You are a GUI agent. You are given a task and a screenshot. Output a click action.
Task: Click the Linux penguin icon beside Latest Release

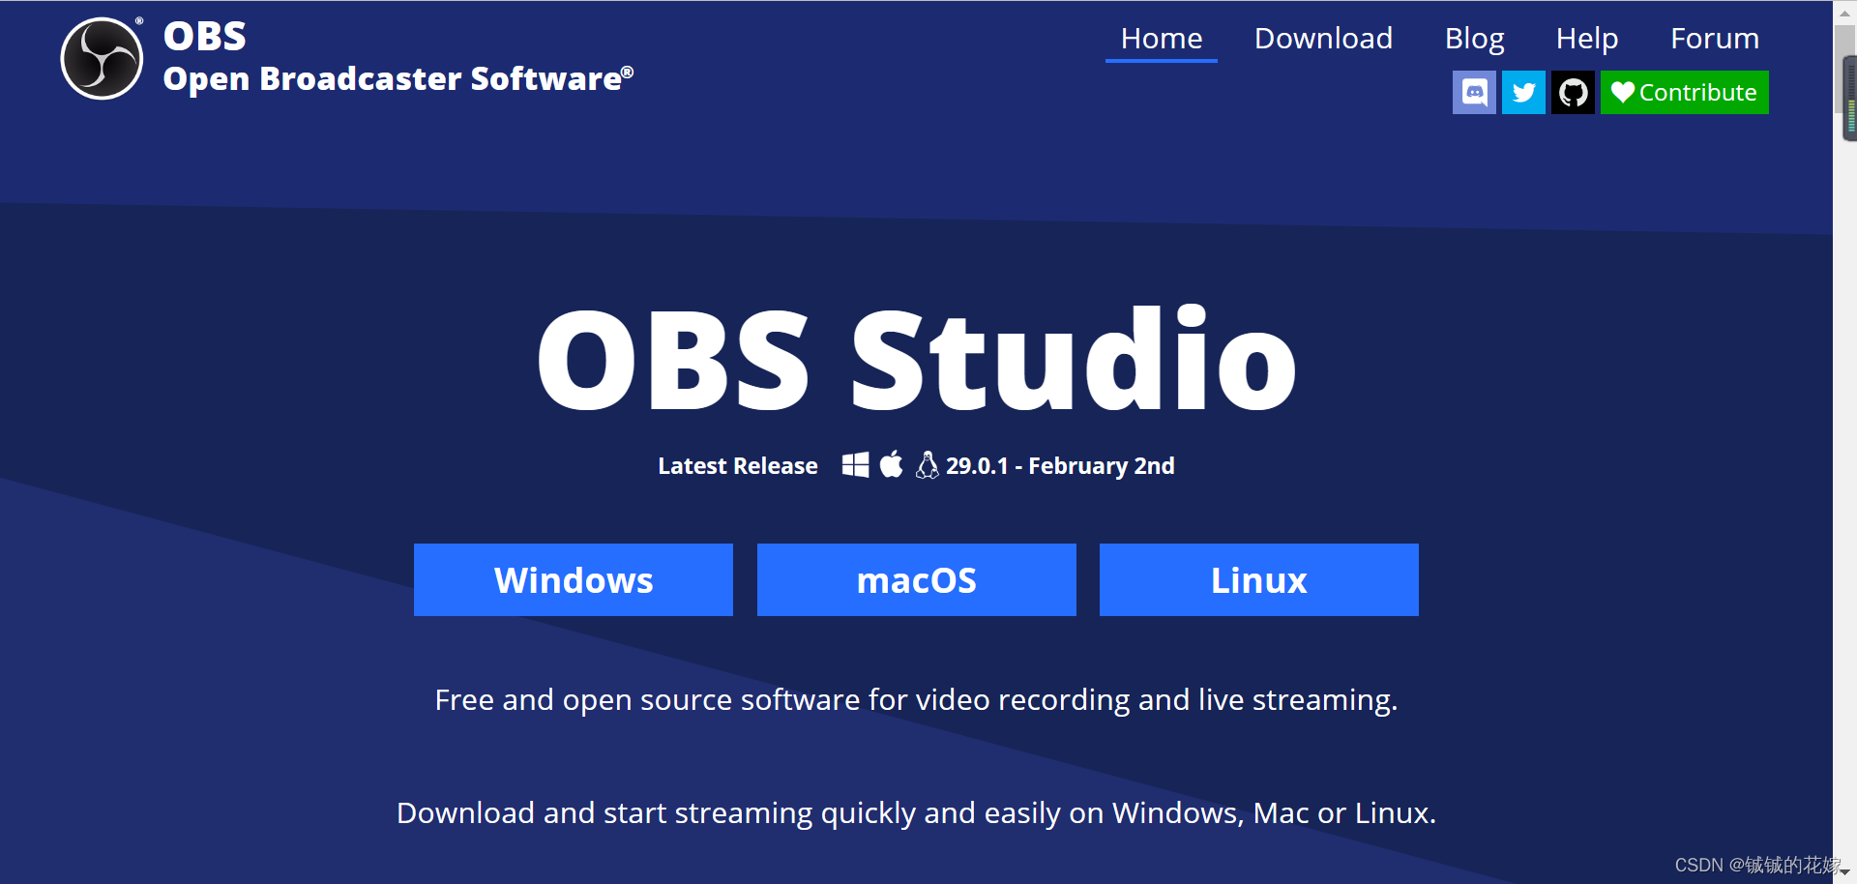pyautogui.click(x=927, y=465)
